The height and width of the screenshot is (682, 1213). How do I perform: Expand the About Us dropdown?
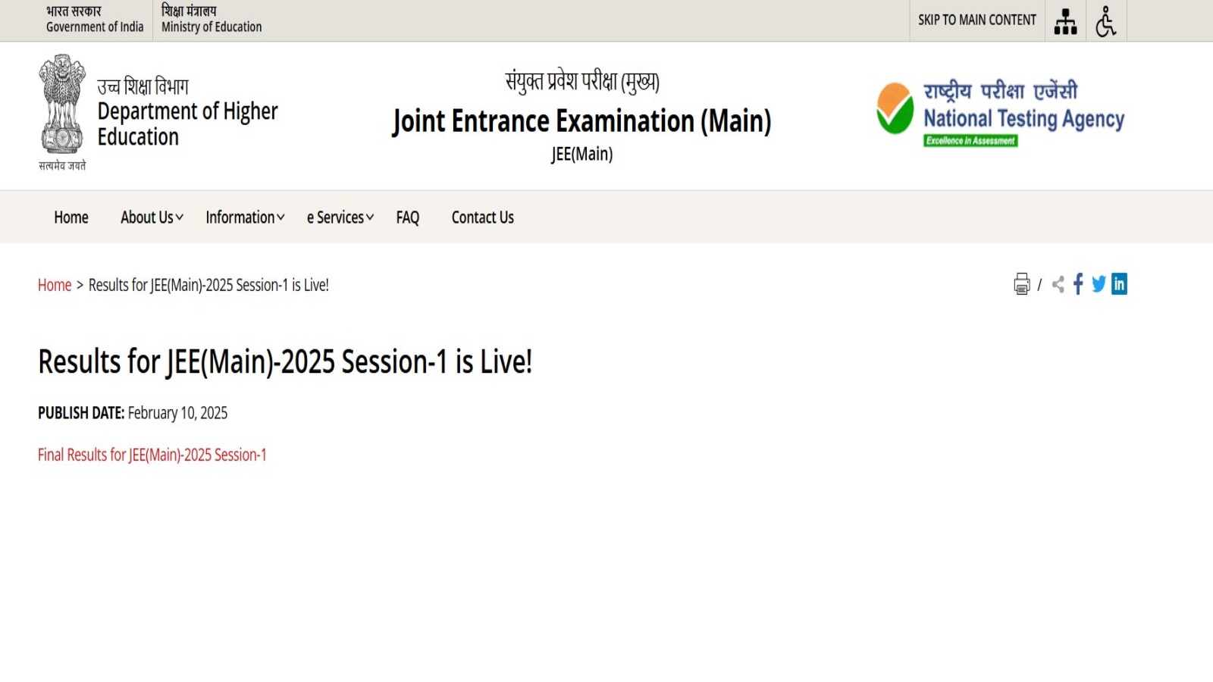(x=149, y=217)
